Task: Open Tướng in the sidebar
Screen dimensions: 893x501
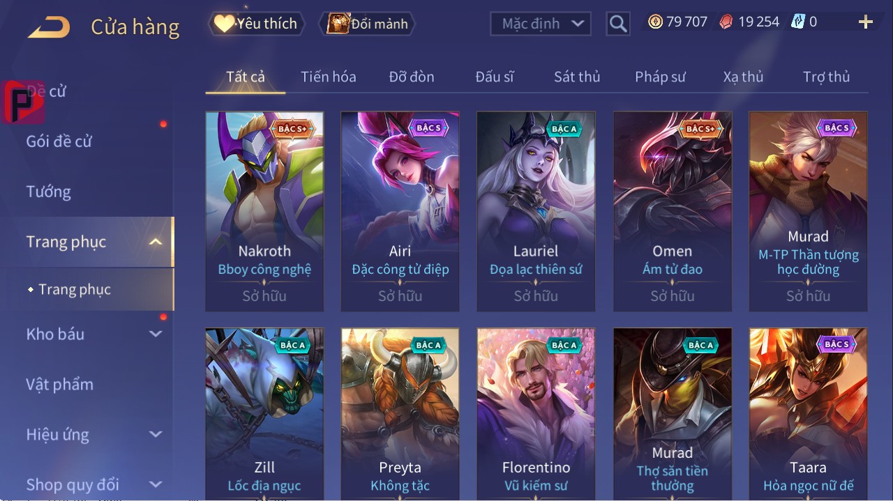Action: point(48,192)
